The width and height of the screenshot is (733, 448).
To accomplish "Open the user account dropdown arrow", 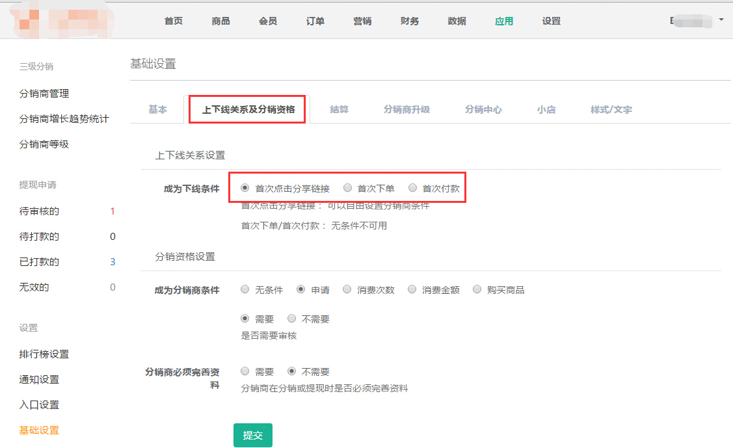I will click(x=721, y=20).
